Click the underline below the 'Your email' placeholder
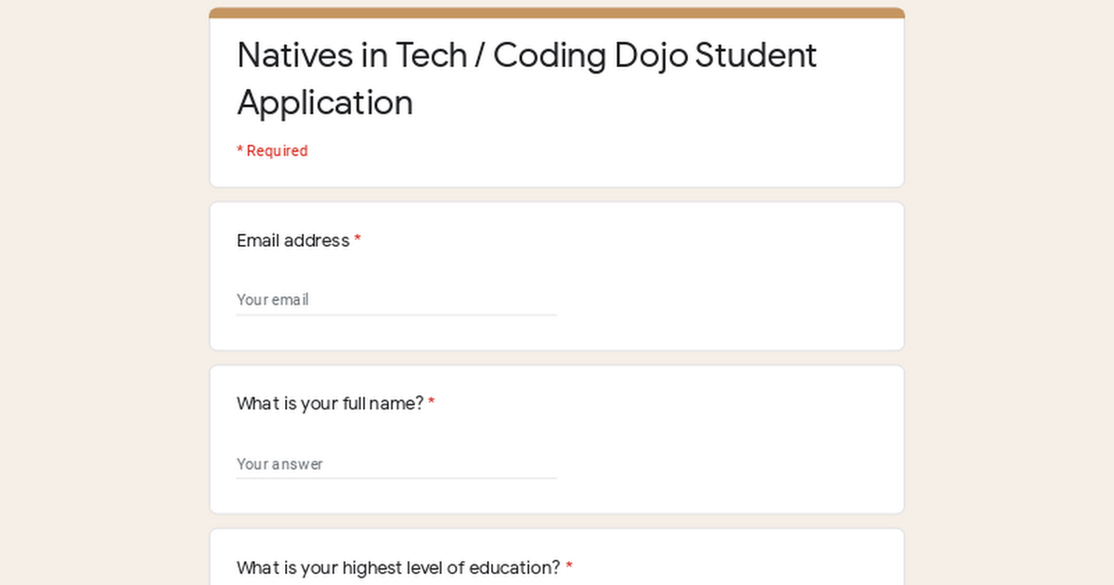This screenshot has height=585, width=1114. [396, 315]
